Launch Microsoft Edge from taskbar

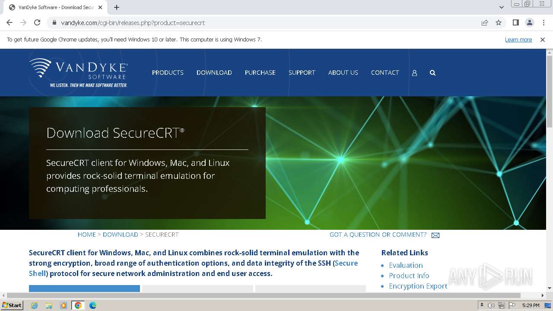pos(93,305)
